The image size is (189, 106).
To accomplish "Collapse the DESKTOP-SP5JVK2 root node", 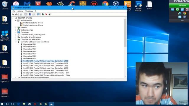I will coord(13,18).
